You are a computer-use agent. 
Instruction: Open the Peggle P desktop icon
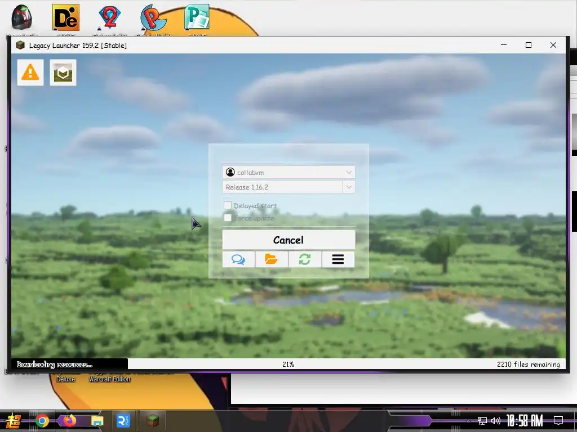pyautogui.click(x=153, y=17)
